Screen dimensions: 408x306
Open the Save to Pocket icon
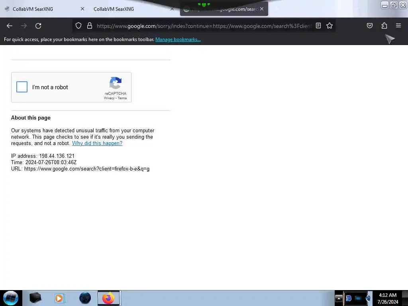(x=369, y=25)
